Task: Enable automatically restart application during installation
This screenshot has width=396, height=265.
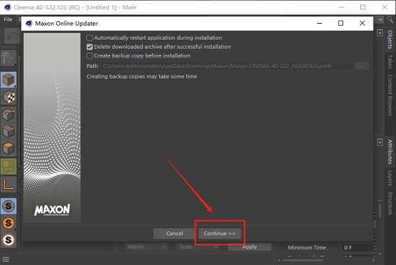Action: 90,38
